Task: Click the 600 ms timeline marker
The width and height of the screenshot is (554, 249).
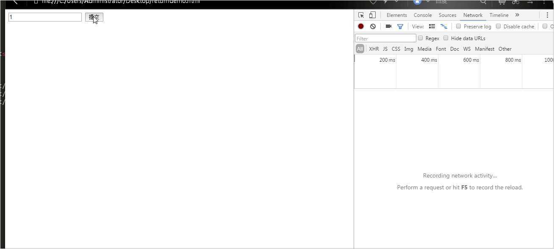Action: [x=471, y=60]
